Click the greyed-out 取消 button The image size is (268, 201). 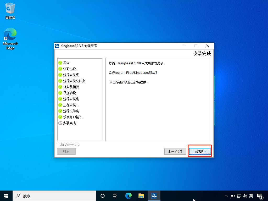pyautogui.click(x=66, y=151)
